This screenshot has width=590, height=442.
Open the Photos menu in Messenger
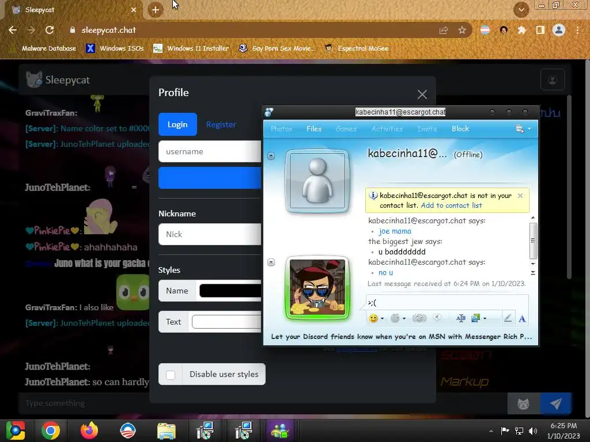(281, 129)
